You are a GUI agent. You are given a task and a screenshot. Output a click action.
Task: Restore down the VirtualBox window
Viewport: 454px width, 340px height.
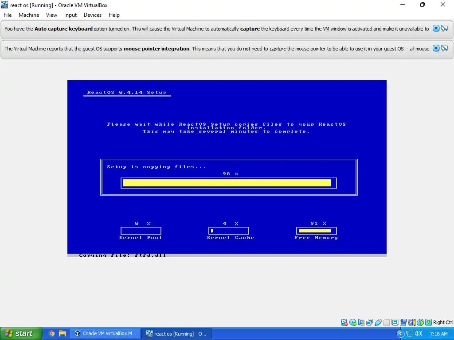coord(423,4)
